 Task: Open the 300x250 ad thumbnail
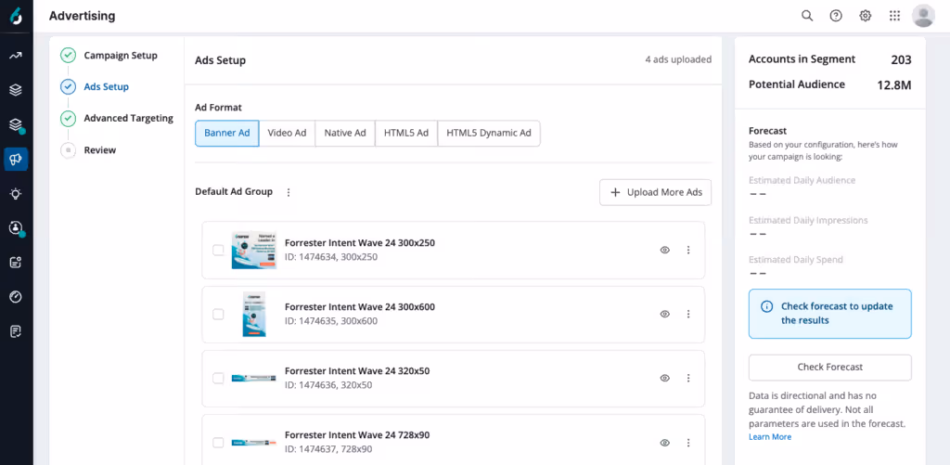pos(254,250)
